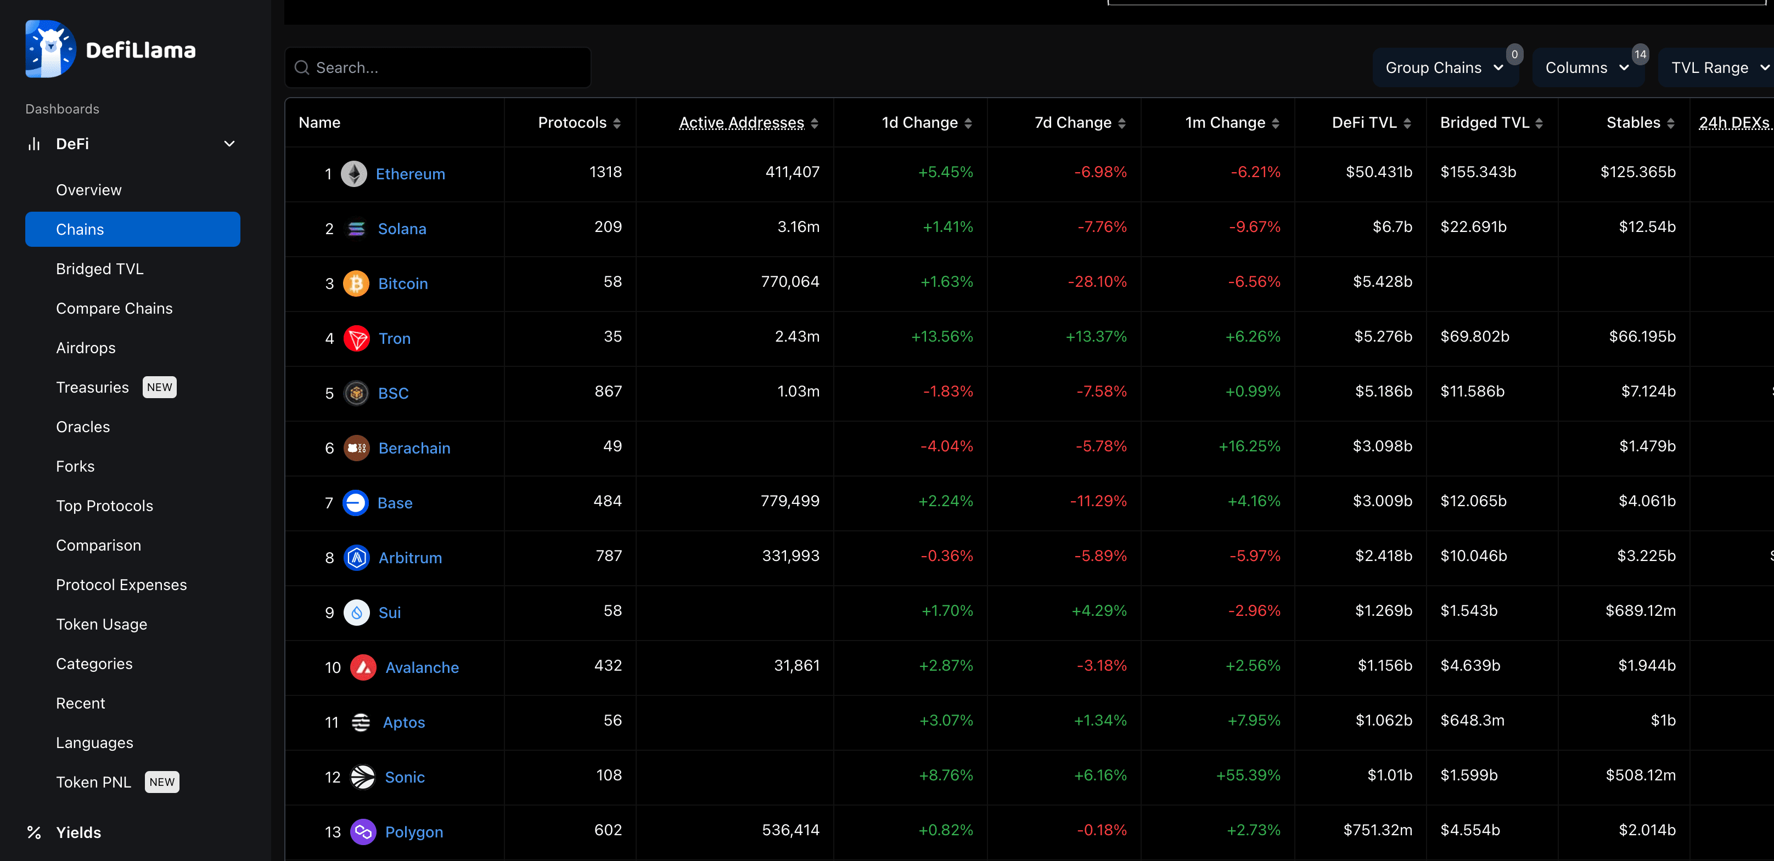Screen dimensions: 1774x861
Task: Sort by Bridged TVL arrows
Action: [1539, 123]
